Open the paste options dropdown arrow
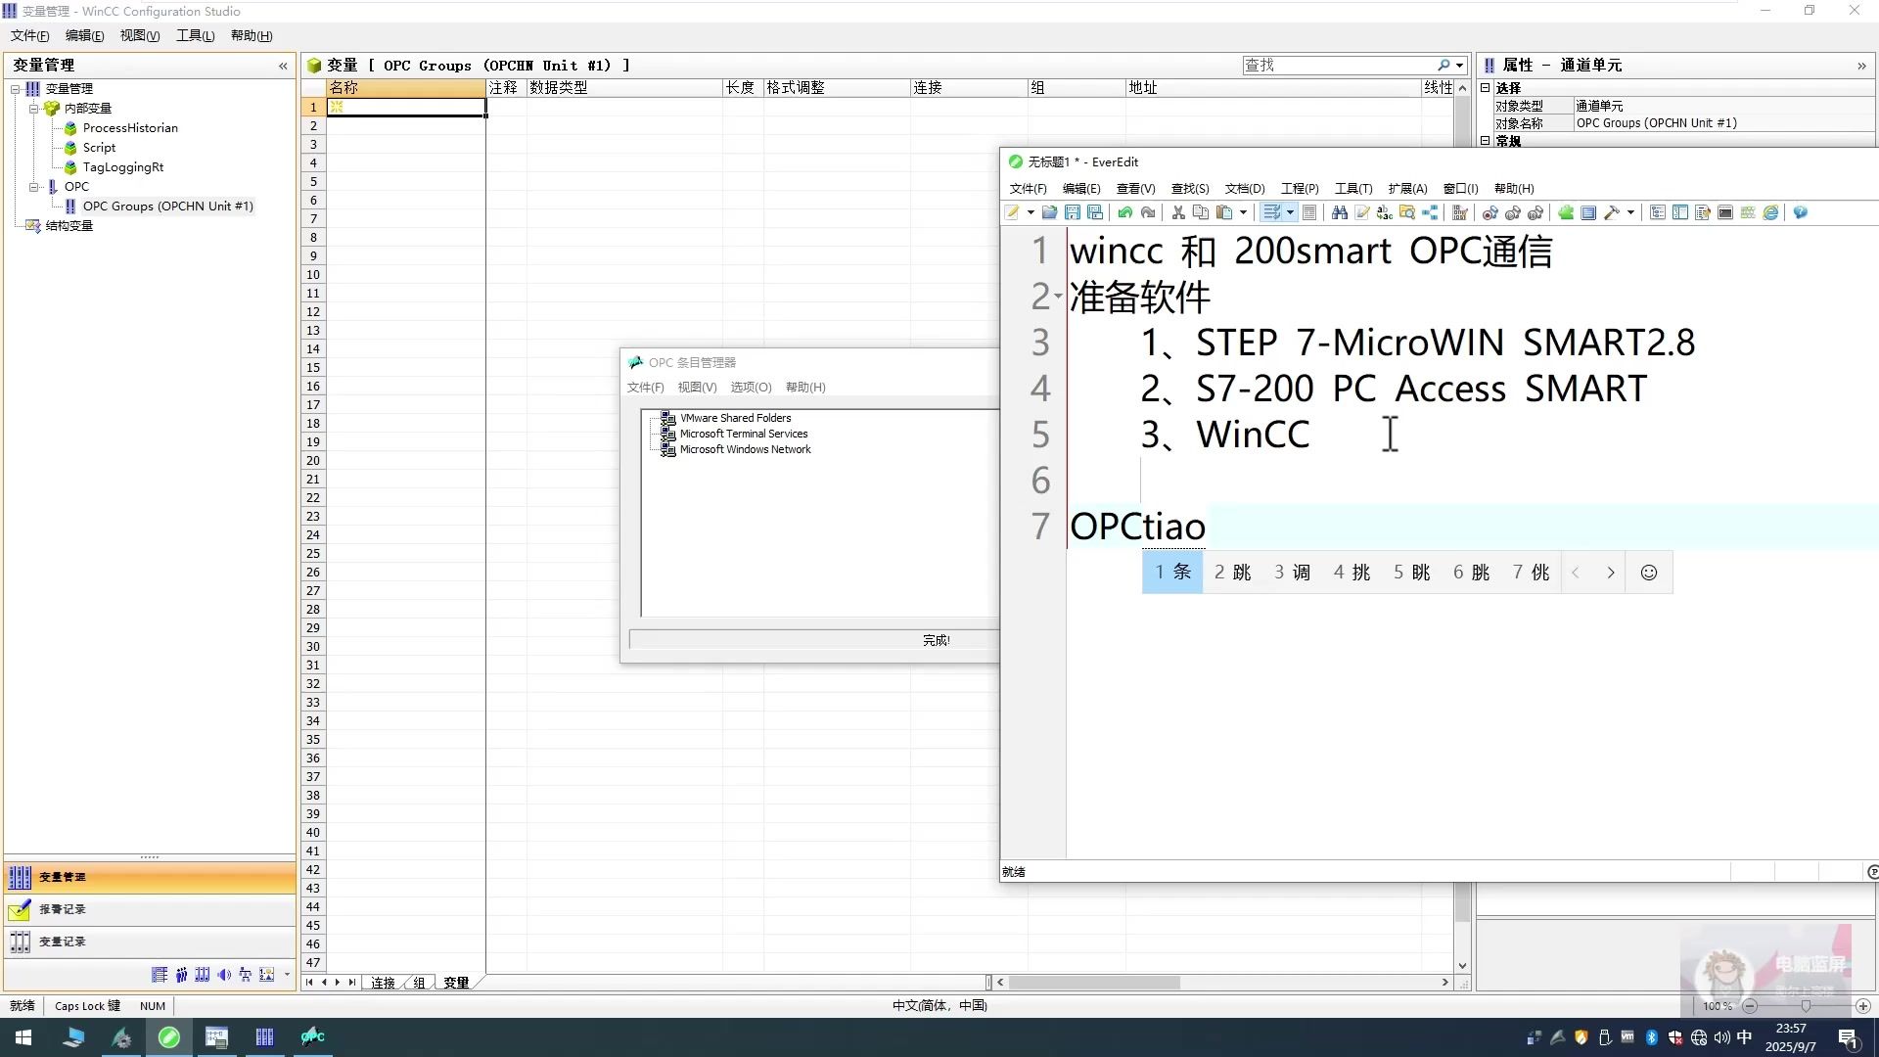Viewport: 1879px width, 1057px height. (1243, 212)
